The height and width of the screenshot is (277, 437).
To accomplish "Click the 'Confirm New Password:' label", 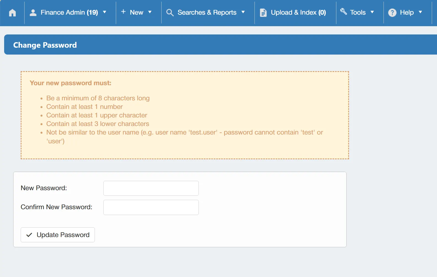I will tap(57, 207).
